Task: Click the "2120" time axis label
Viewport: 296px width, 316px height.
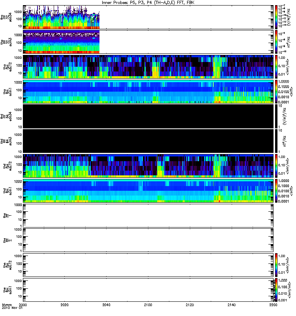Action: point(190,305)
